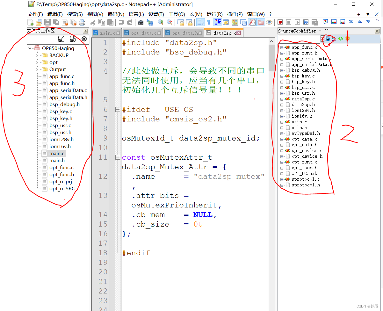383x311 pixels.
Task: Click the Copy toolbar icon
Action: 102,22
